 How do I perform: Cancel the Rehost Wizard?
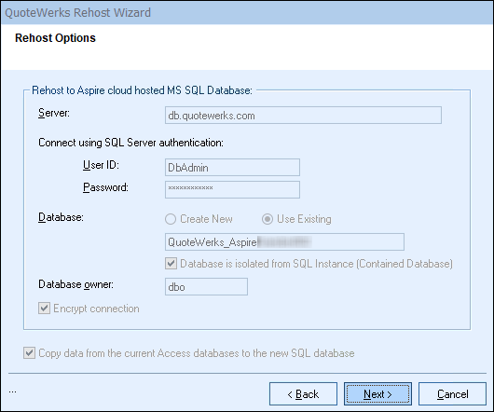coord(452,394)
